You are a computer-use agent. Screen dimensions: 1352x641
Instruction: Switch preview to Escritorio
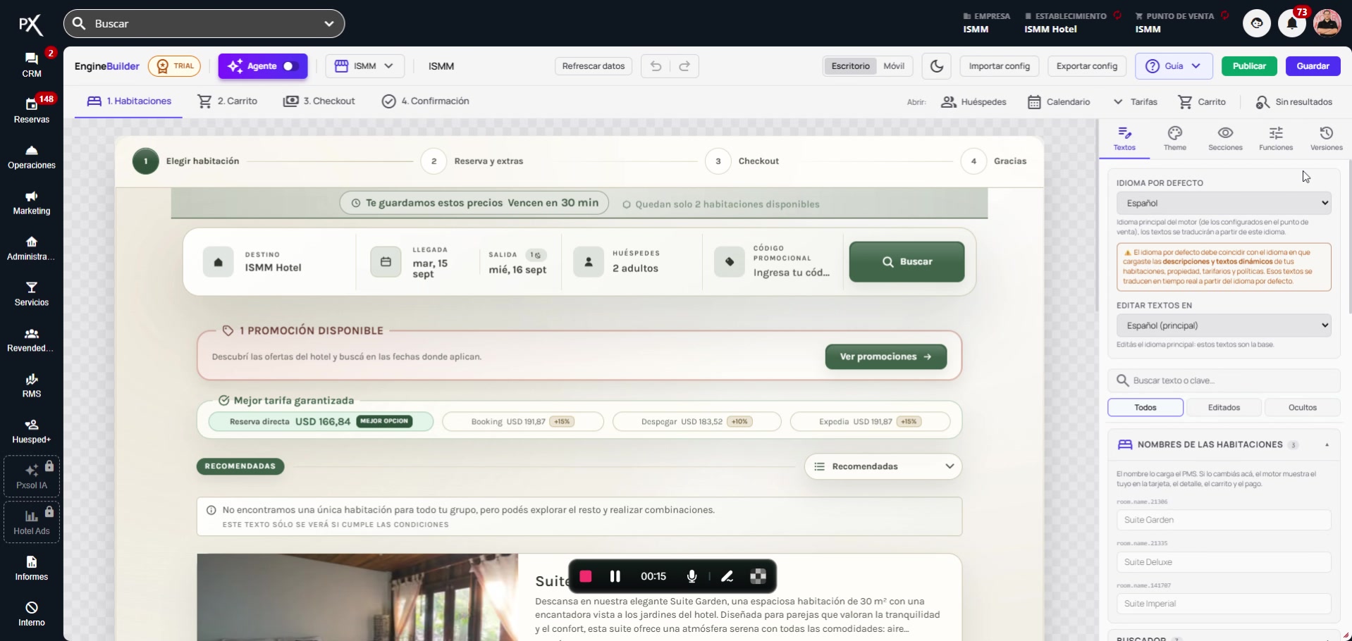tap(850, 66)
